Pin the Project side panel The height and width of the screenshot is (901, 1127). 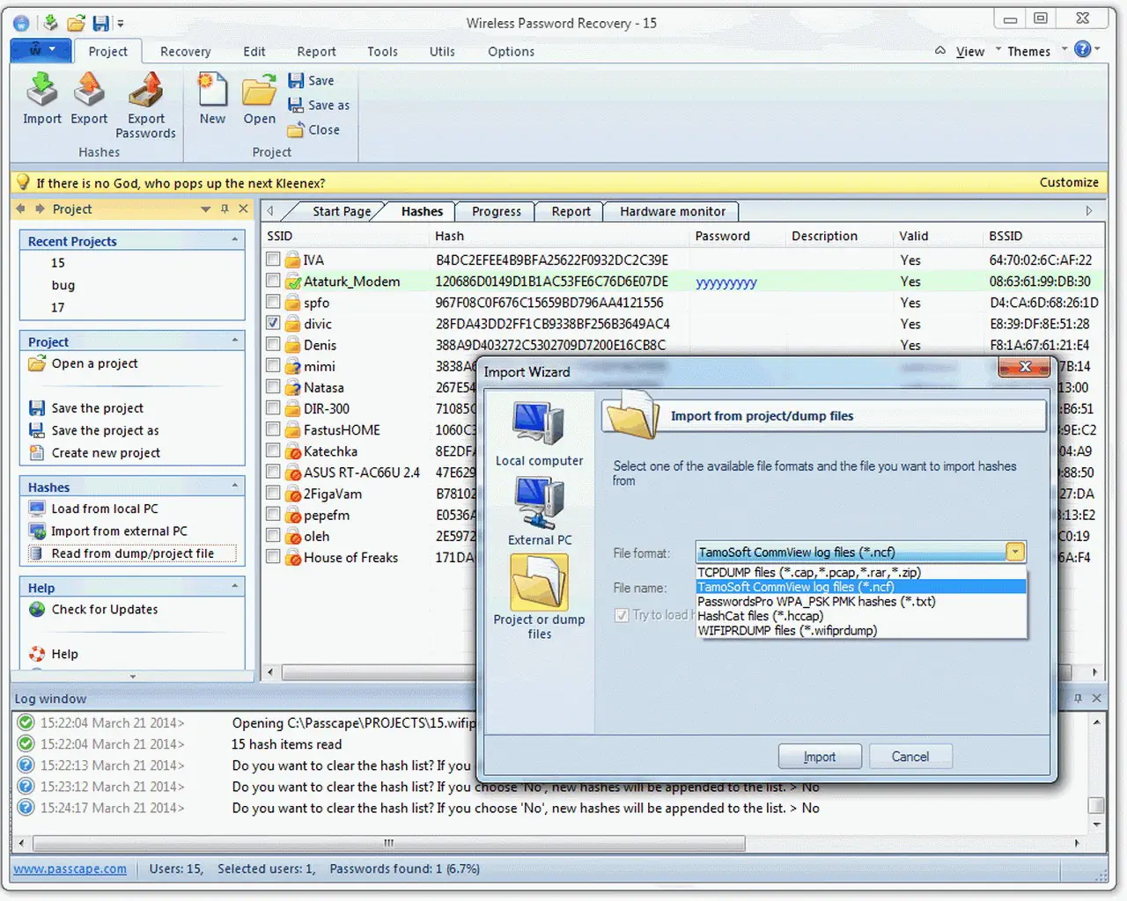[225, 209]
